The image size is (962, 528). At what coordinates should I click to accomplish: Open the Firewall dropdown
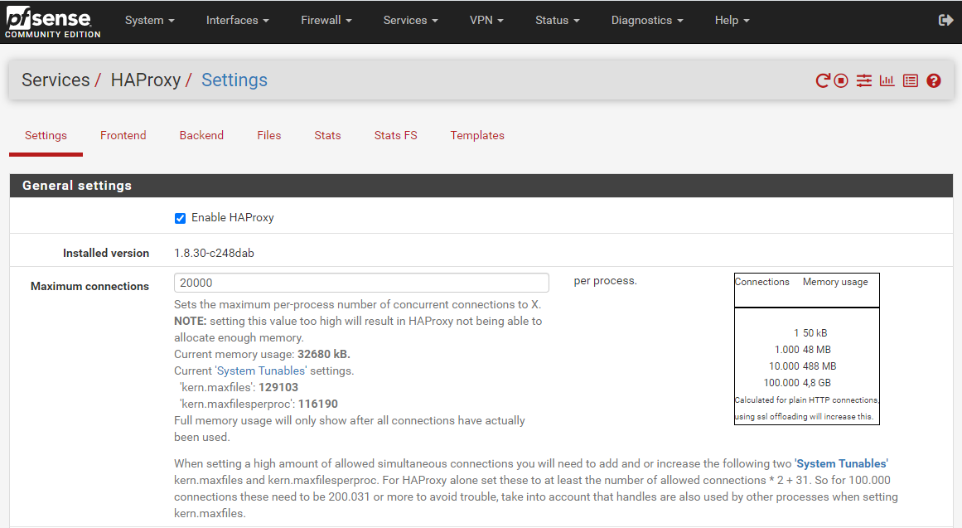[326, 20]
